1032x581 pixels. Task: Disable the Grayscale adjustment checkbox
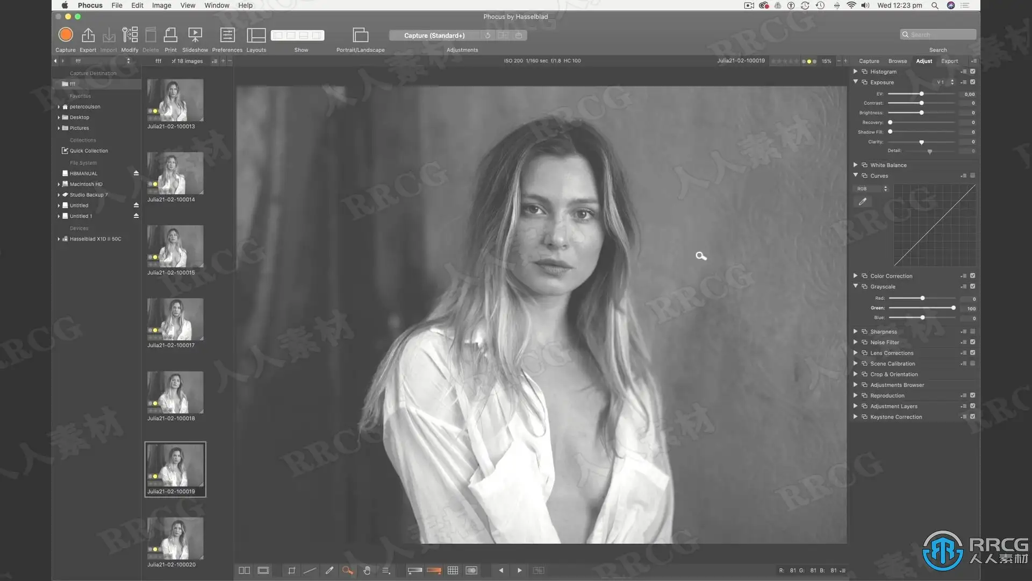coord(972,286)
